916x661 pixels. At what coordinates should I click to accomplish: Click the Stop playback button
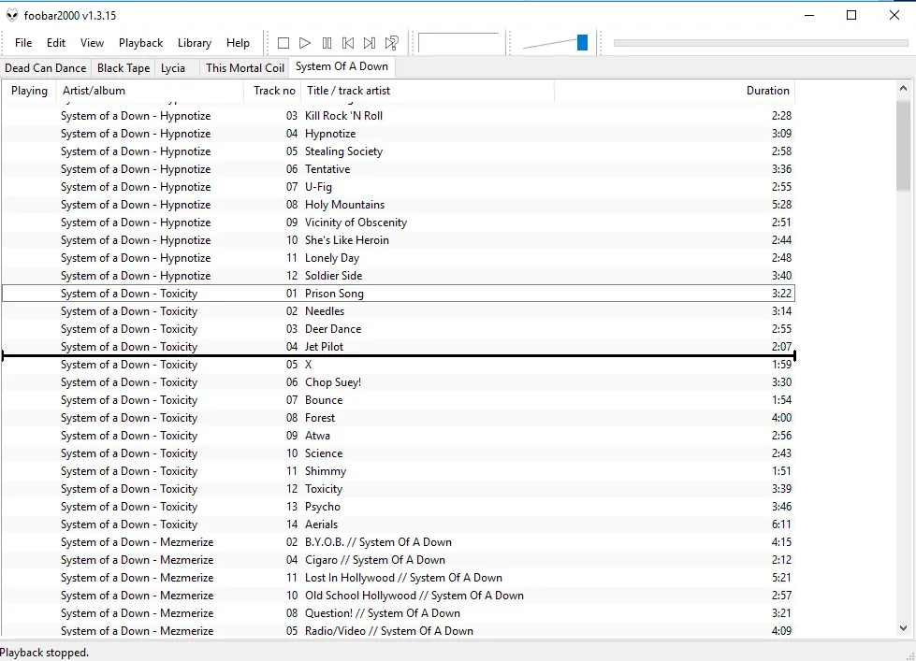pos(284,43)
